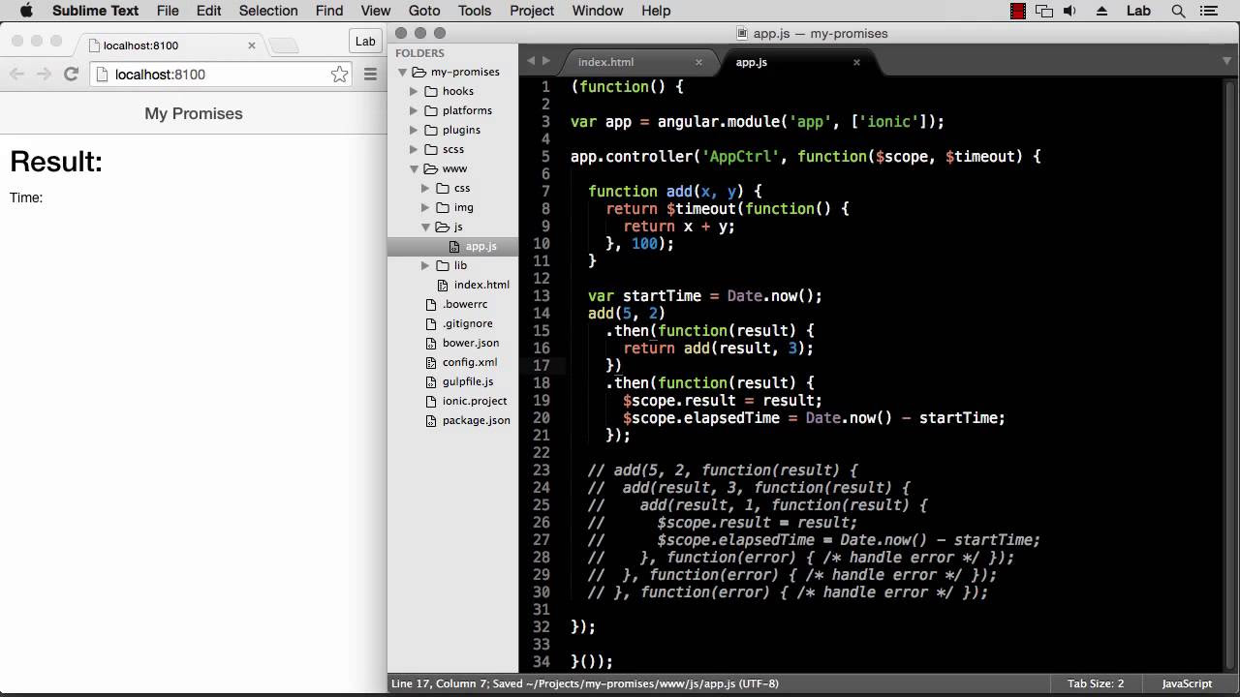Open the Project menu
The image size is (1240, 697).
(x=532, y=11)
